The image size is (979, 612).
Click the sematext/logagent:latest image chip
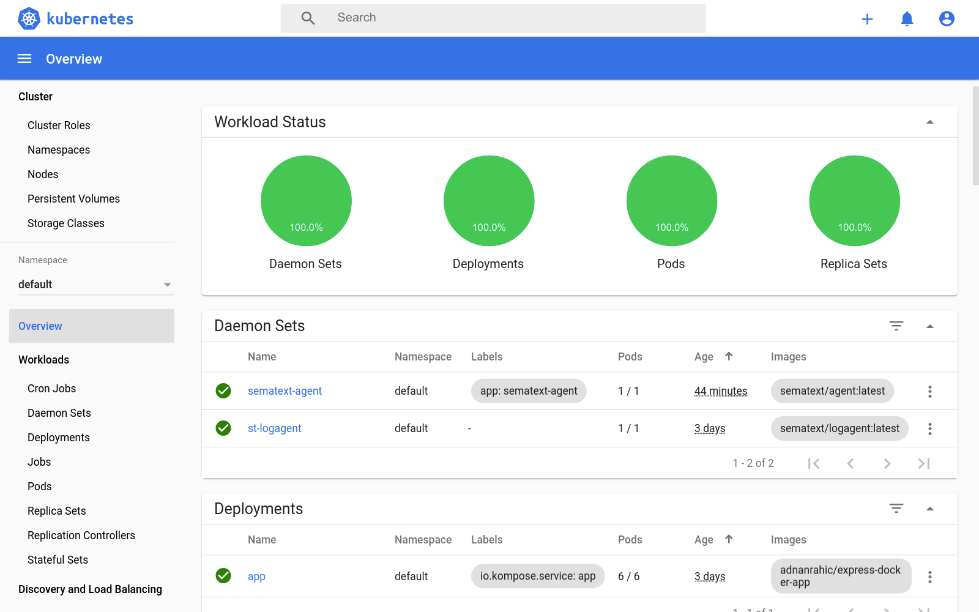[x=839, y=428]
